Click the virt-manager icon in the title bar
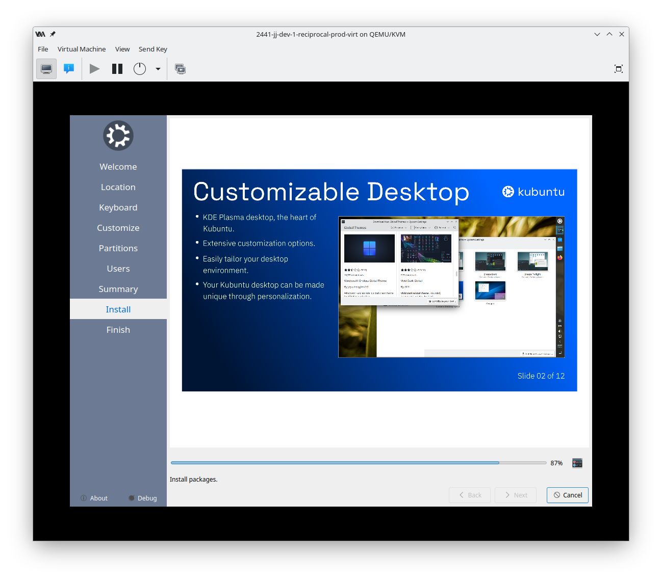This screenshot has width=662, height=580. pos(40,34)
